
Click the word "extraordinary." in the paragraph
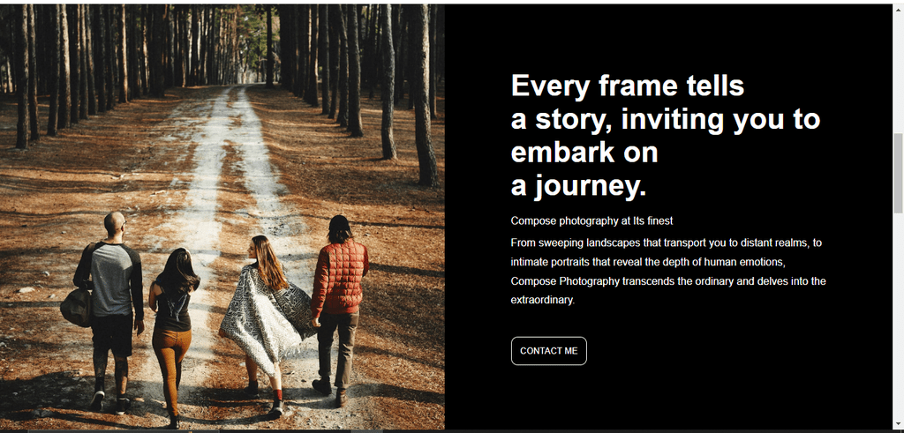tap(543, 300)
